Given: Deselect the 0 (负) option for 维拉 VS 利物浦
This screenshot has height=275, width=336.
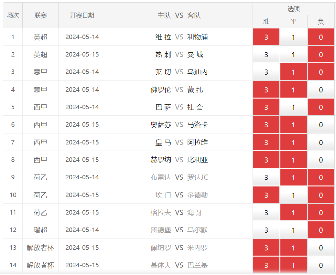Looking at the screenshot, I should 321,37.
